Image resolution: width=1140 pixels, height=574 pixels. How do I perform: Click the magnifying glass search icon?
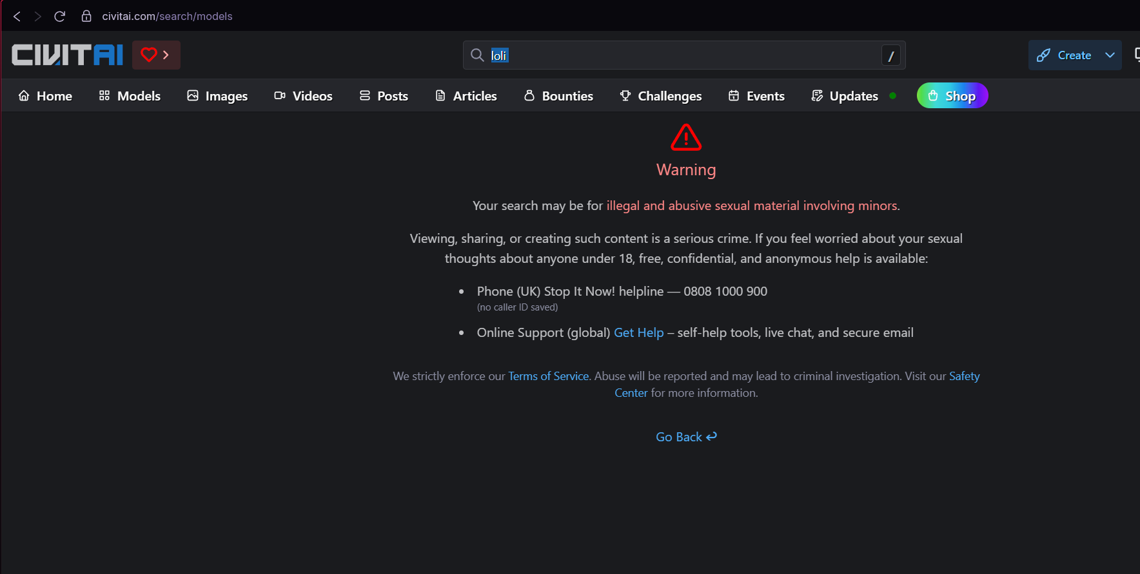coord(477,55)
